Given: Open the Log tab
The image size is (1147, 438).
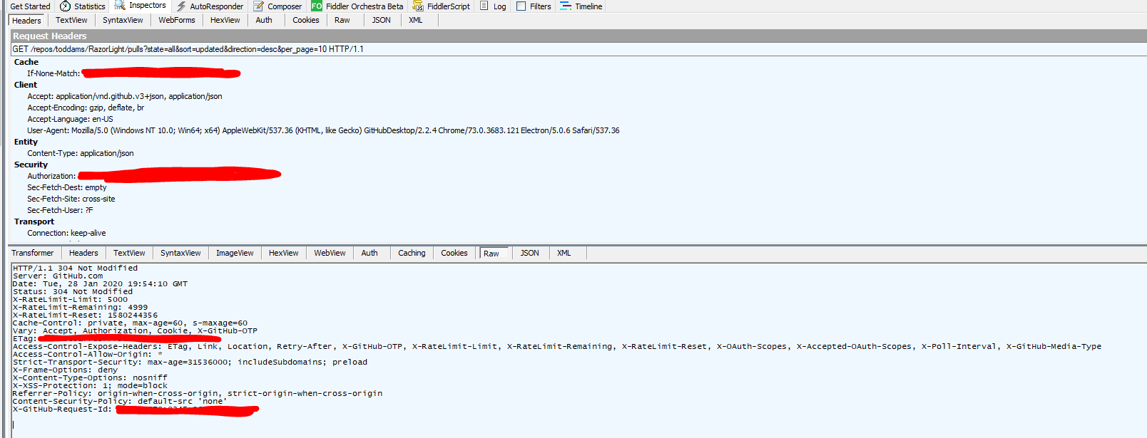Looking at the screenshot, I should coord(493,6).
